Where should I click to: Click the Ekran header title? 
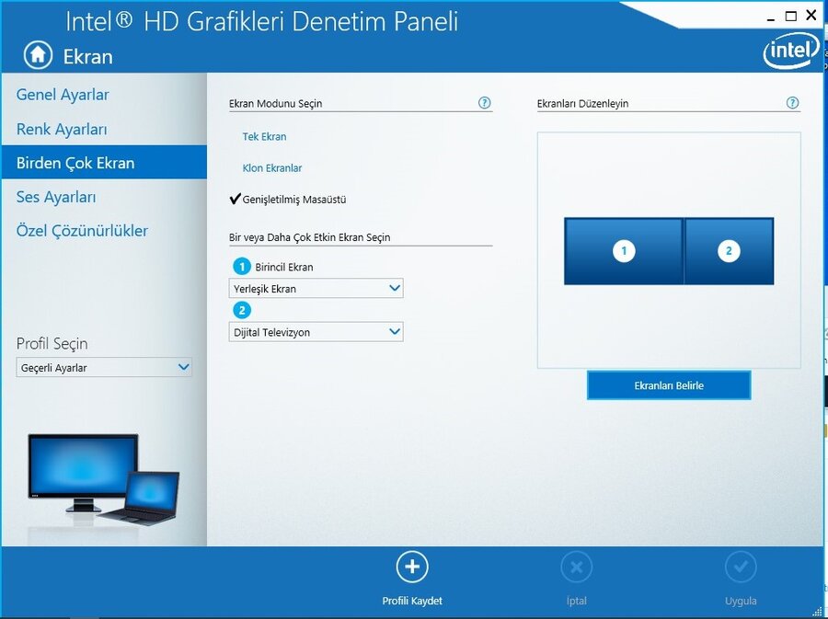[x=87, y=56]
